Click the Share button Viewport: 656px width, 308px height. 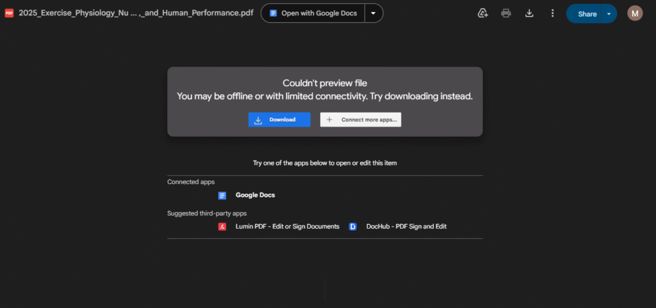click(x=586, y=13)
